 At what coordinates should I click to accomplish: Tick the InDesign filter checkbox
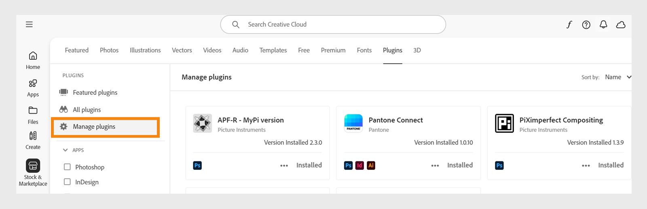[x=67, y=182]
